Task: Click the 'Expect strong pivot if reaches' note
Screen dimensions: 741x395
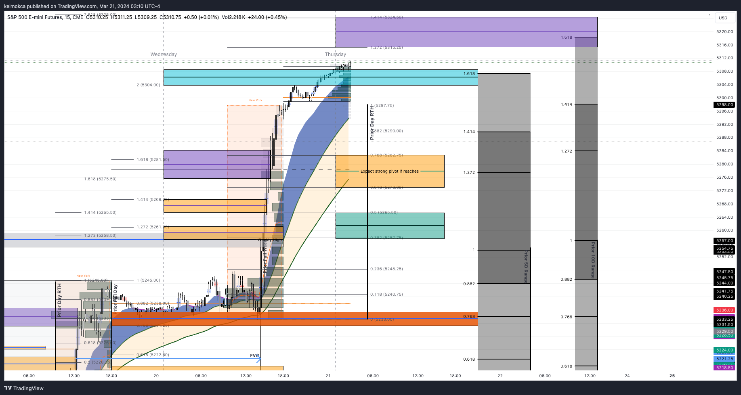Action: point(390,171)
